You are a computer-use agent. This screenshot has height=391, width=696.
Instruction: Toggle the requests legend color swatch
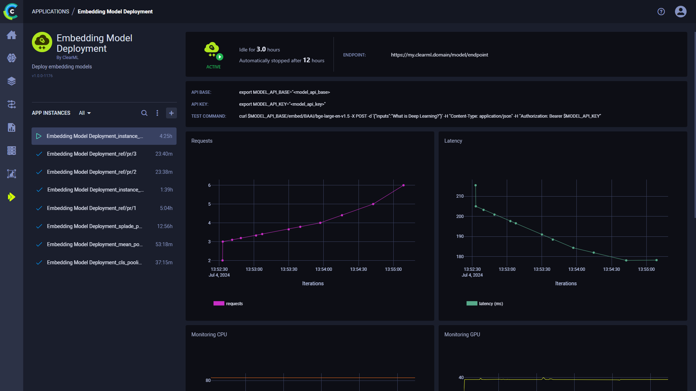tap(219, 303)
